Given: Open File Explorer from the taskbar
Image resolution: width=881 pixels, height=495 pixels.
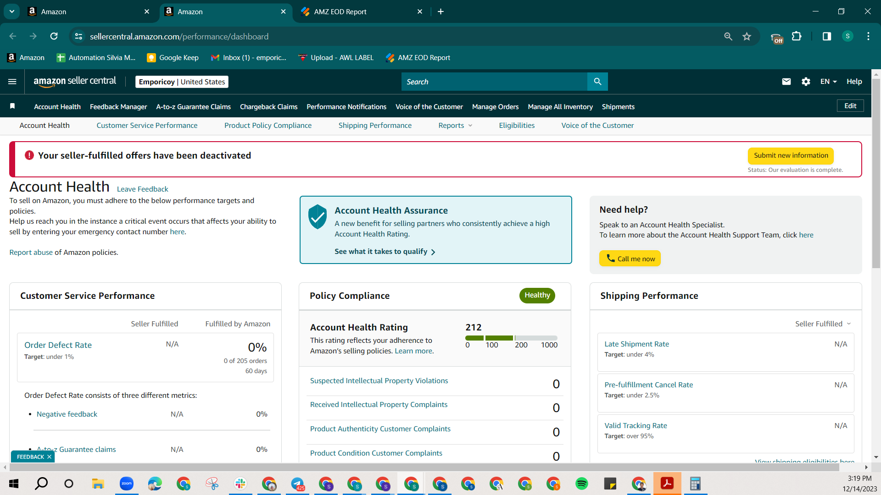Looking at the screenshot, I should (x=98, y=484).
